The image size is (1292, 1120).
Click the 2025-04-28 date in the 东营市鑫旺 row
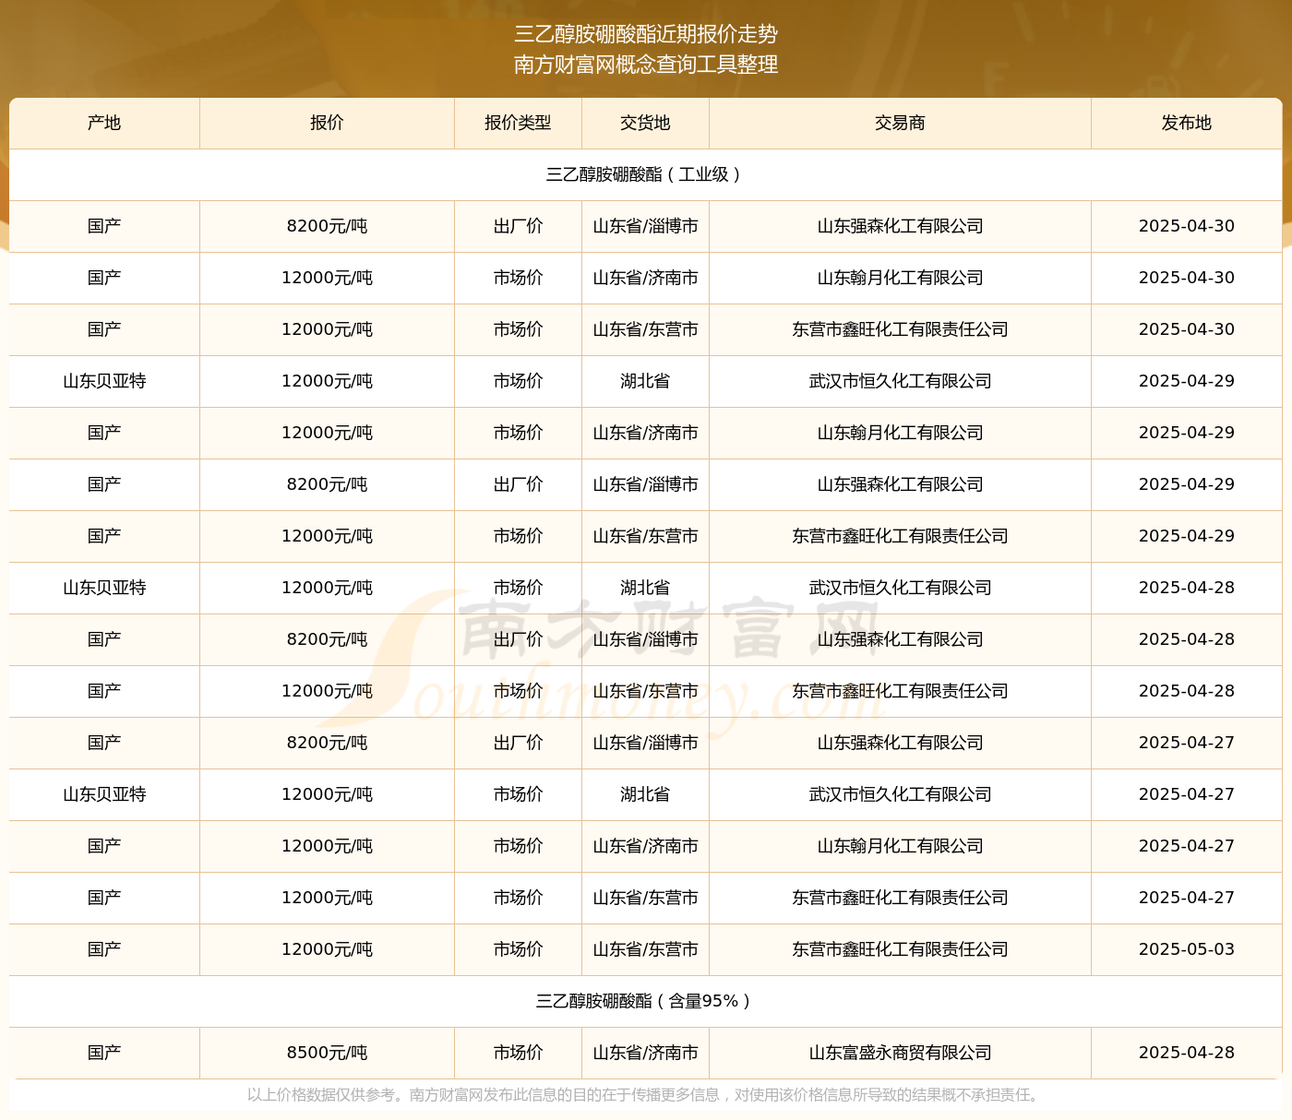tap(1186, 691)
